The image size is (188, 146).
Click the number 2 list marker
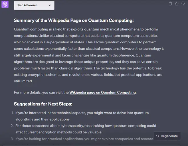pos(12,126)
